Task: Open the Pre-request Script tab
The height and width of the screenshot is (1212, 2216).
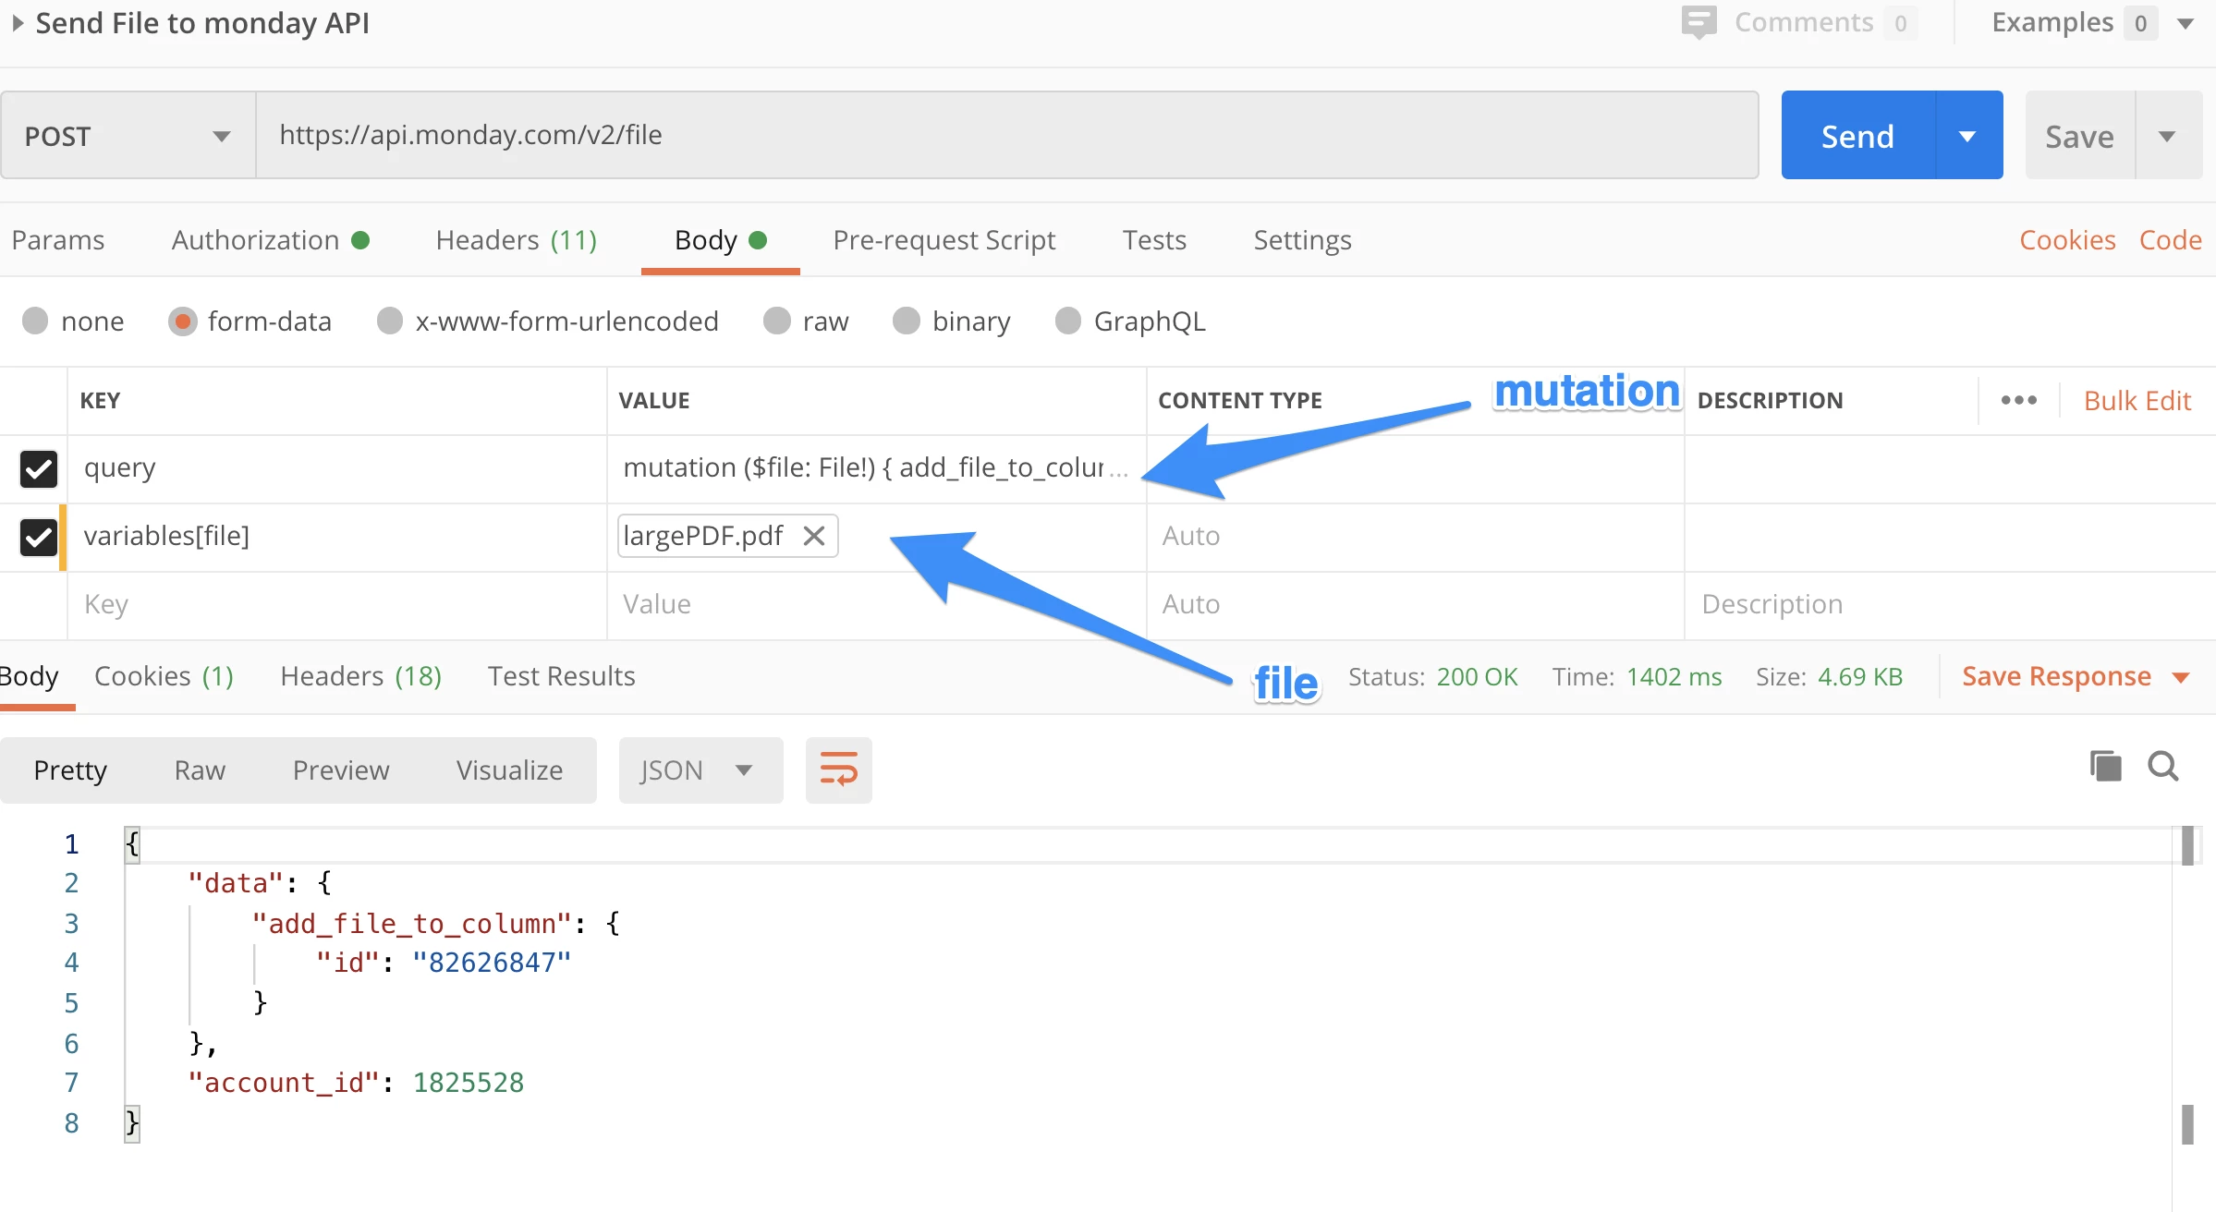Action: click(x=944, y=240)
